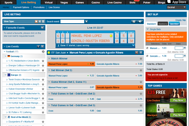Favourite Club Brugge Youth match
The height and width of the screenshot is (126, 189).
pos(43,94)
